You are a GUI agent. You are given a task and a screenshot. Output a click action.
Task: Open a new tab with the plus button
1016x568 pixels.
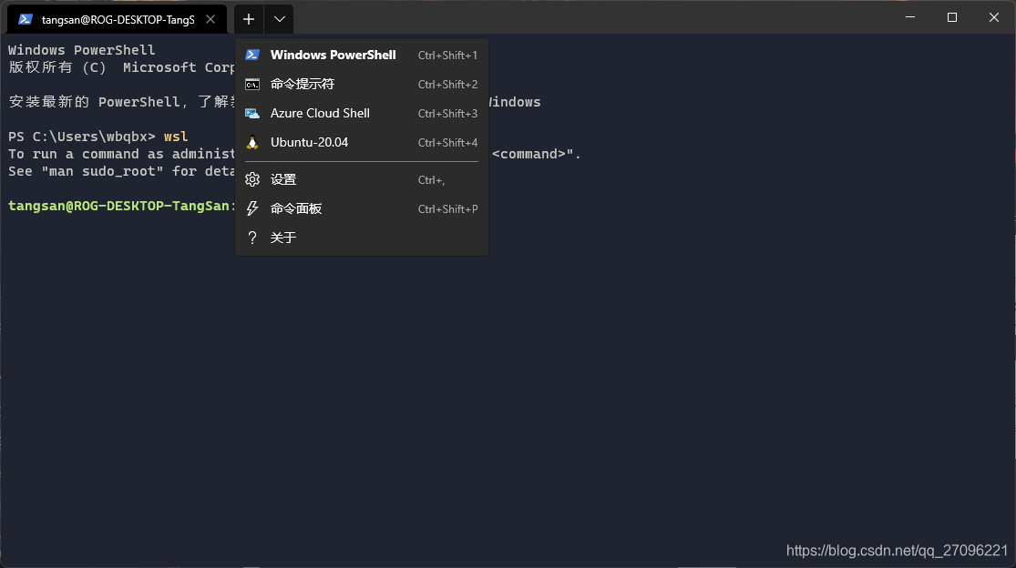tap(249, 19)
